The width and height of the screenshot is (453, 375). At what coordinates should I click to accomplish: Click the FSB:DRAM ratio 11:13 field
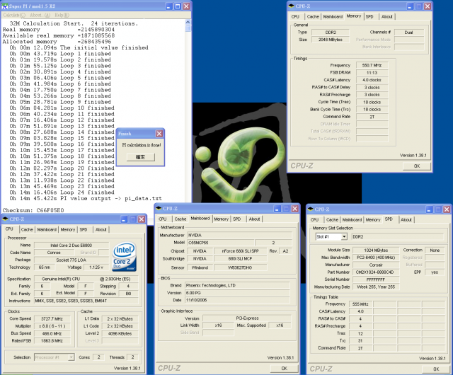coord(372,72)
